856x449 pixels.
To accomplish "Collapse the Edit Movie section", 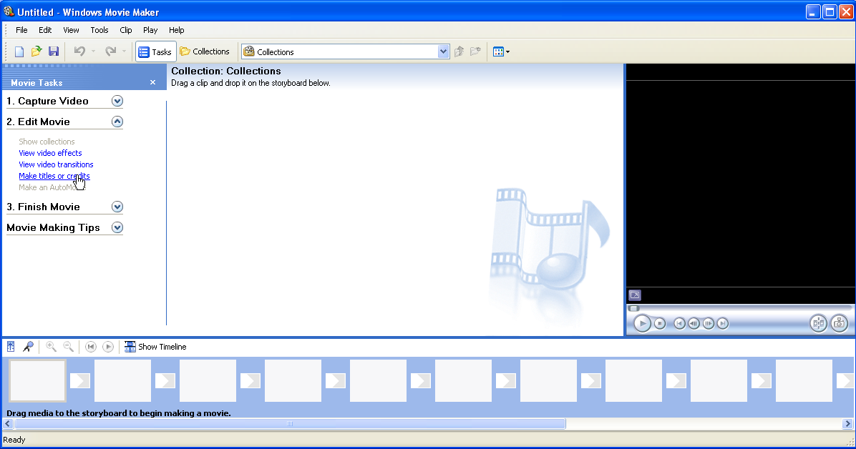I will point(117,122).
